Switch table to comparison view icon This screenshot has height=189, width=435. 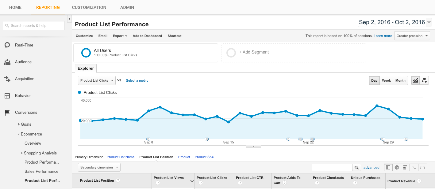click(x=414, y=167)
